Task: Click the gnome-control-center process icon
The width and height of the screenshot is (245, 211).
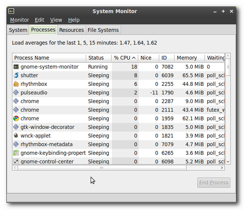Action: [x=16, y=162]
